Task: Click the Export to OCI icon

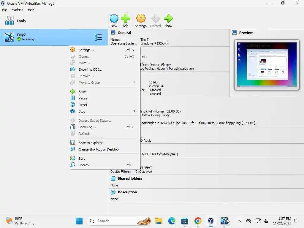Action: point(73,69)
